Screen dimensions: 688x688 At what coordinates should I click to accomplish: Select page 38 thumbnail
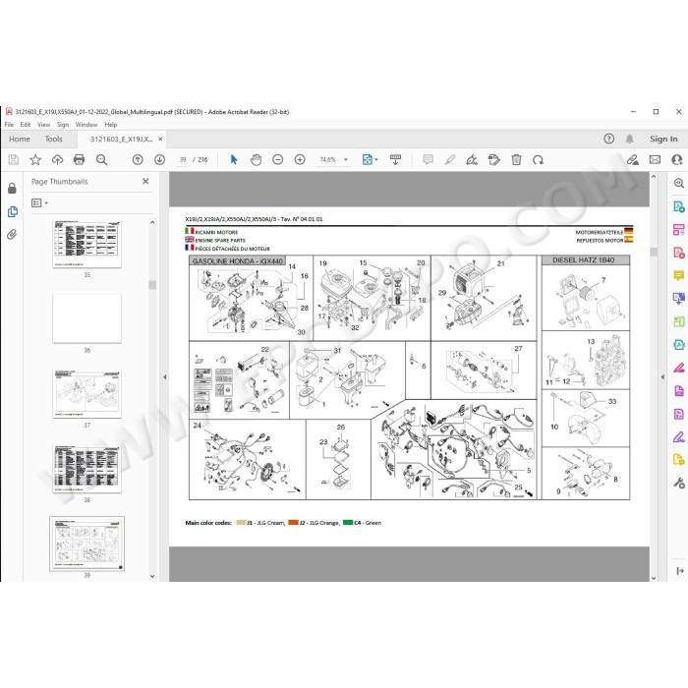click(86, 469)
